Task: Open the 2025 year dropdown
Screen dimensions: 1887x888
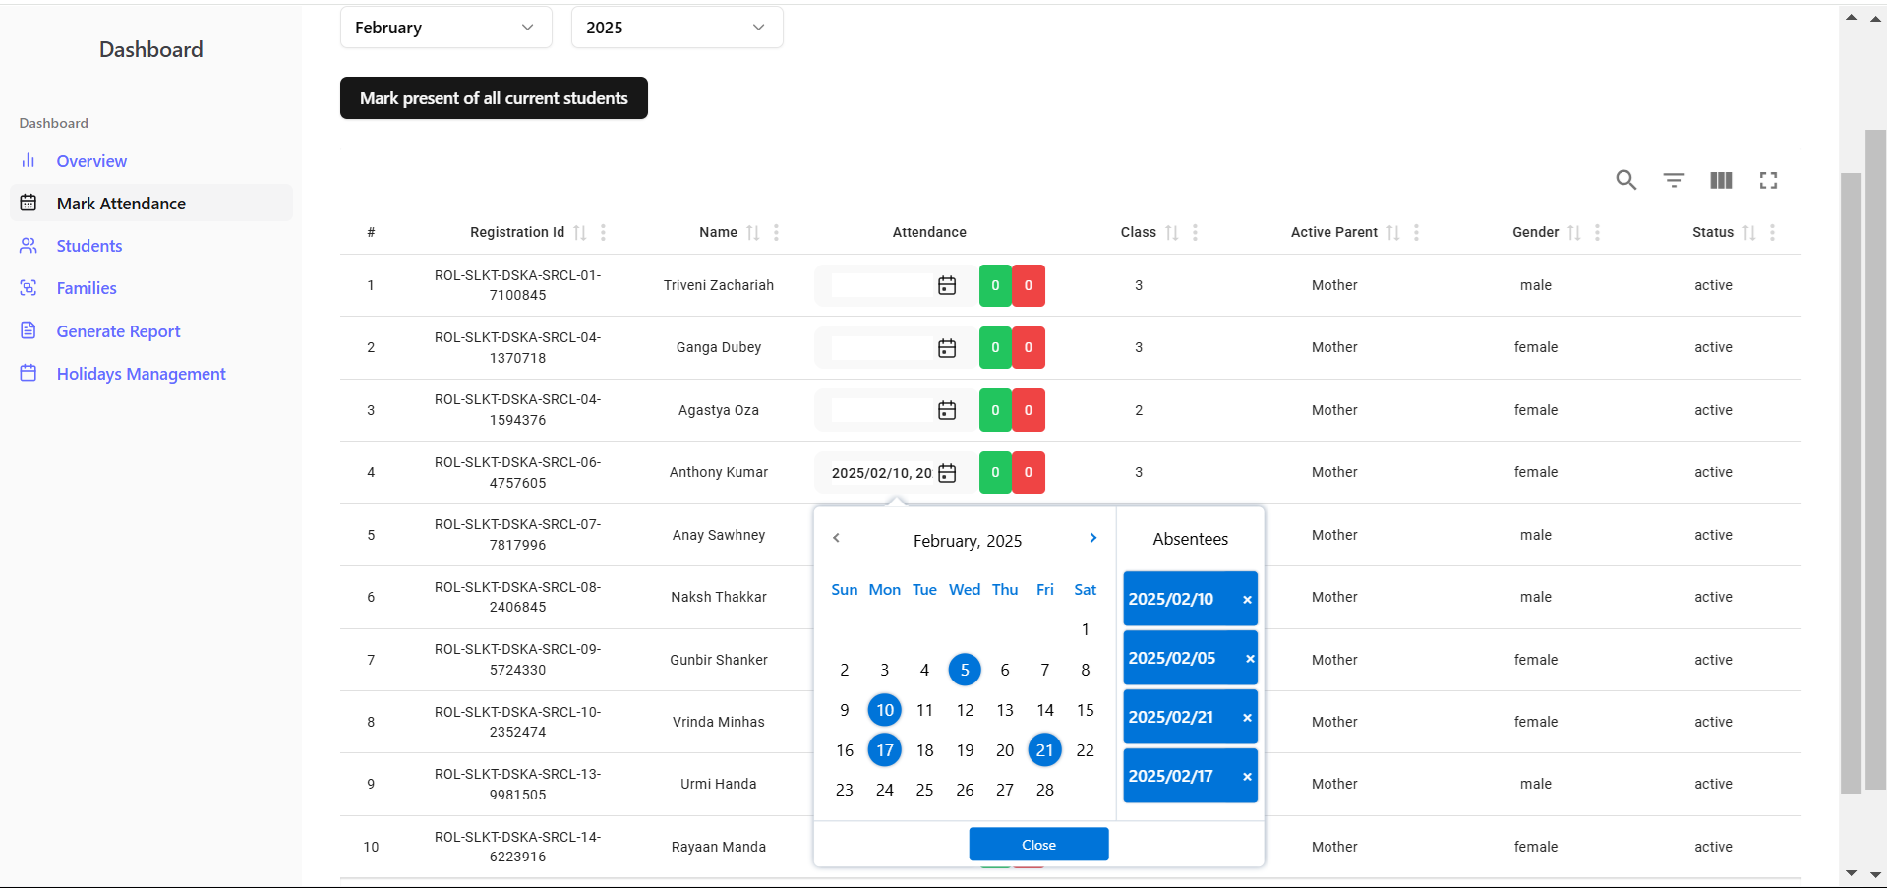Action: pos(677,28)
